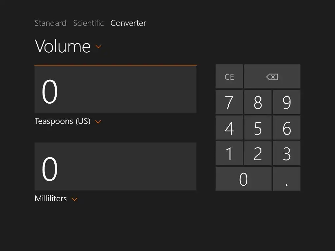Tap the number 9 key

coord(287,102)
